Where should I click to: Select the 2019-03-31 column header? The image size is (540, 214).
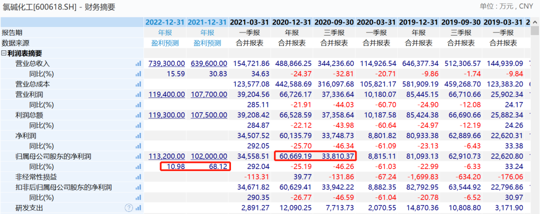(x=504, y=22)
